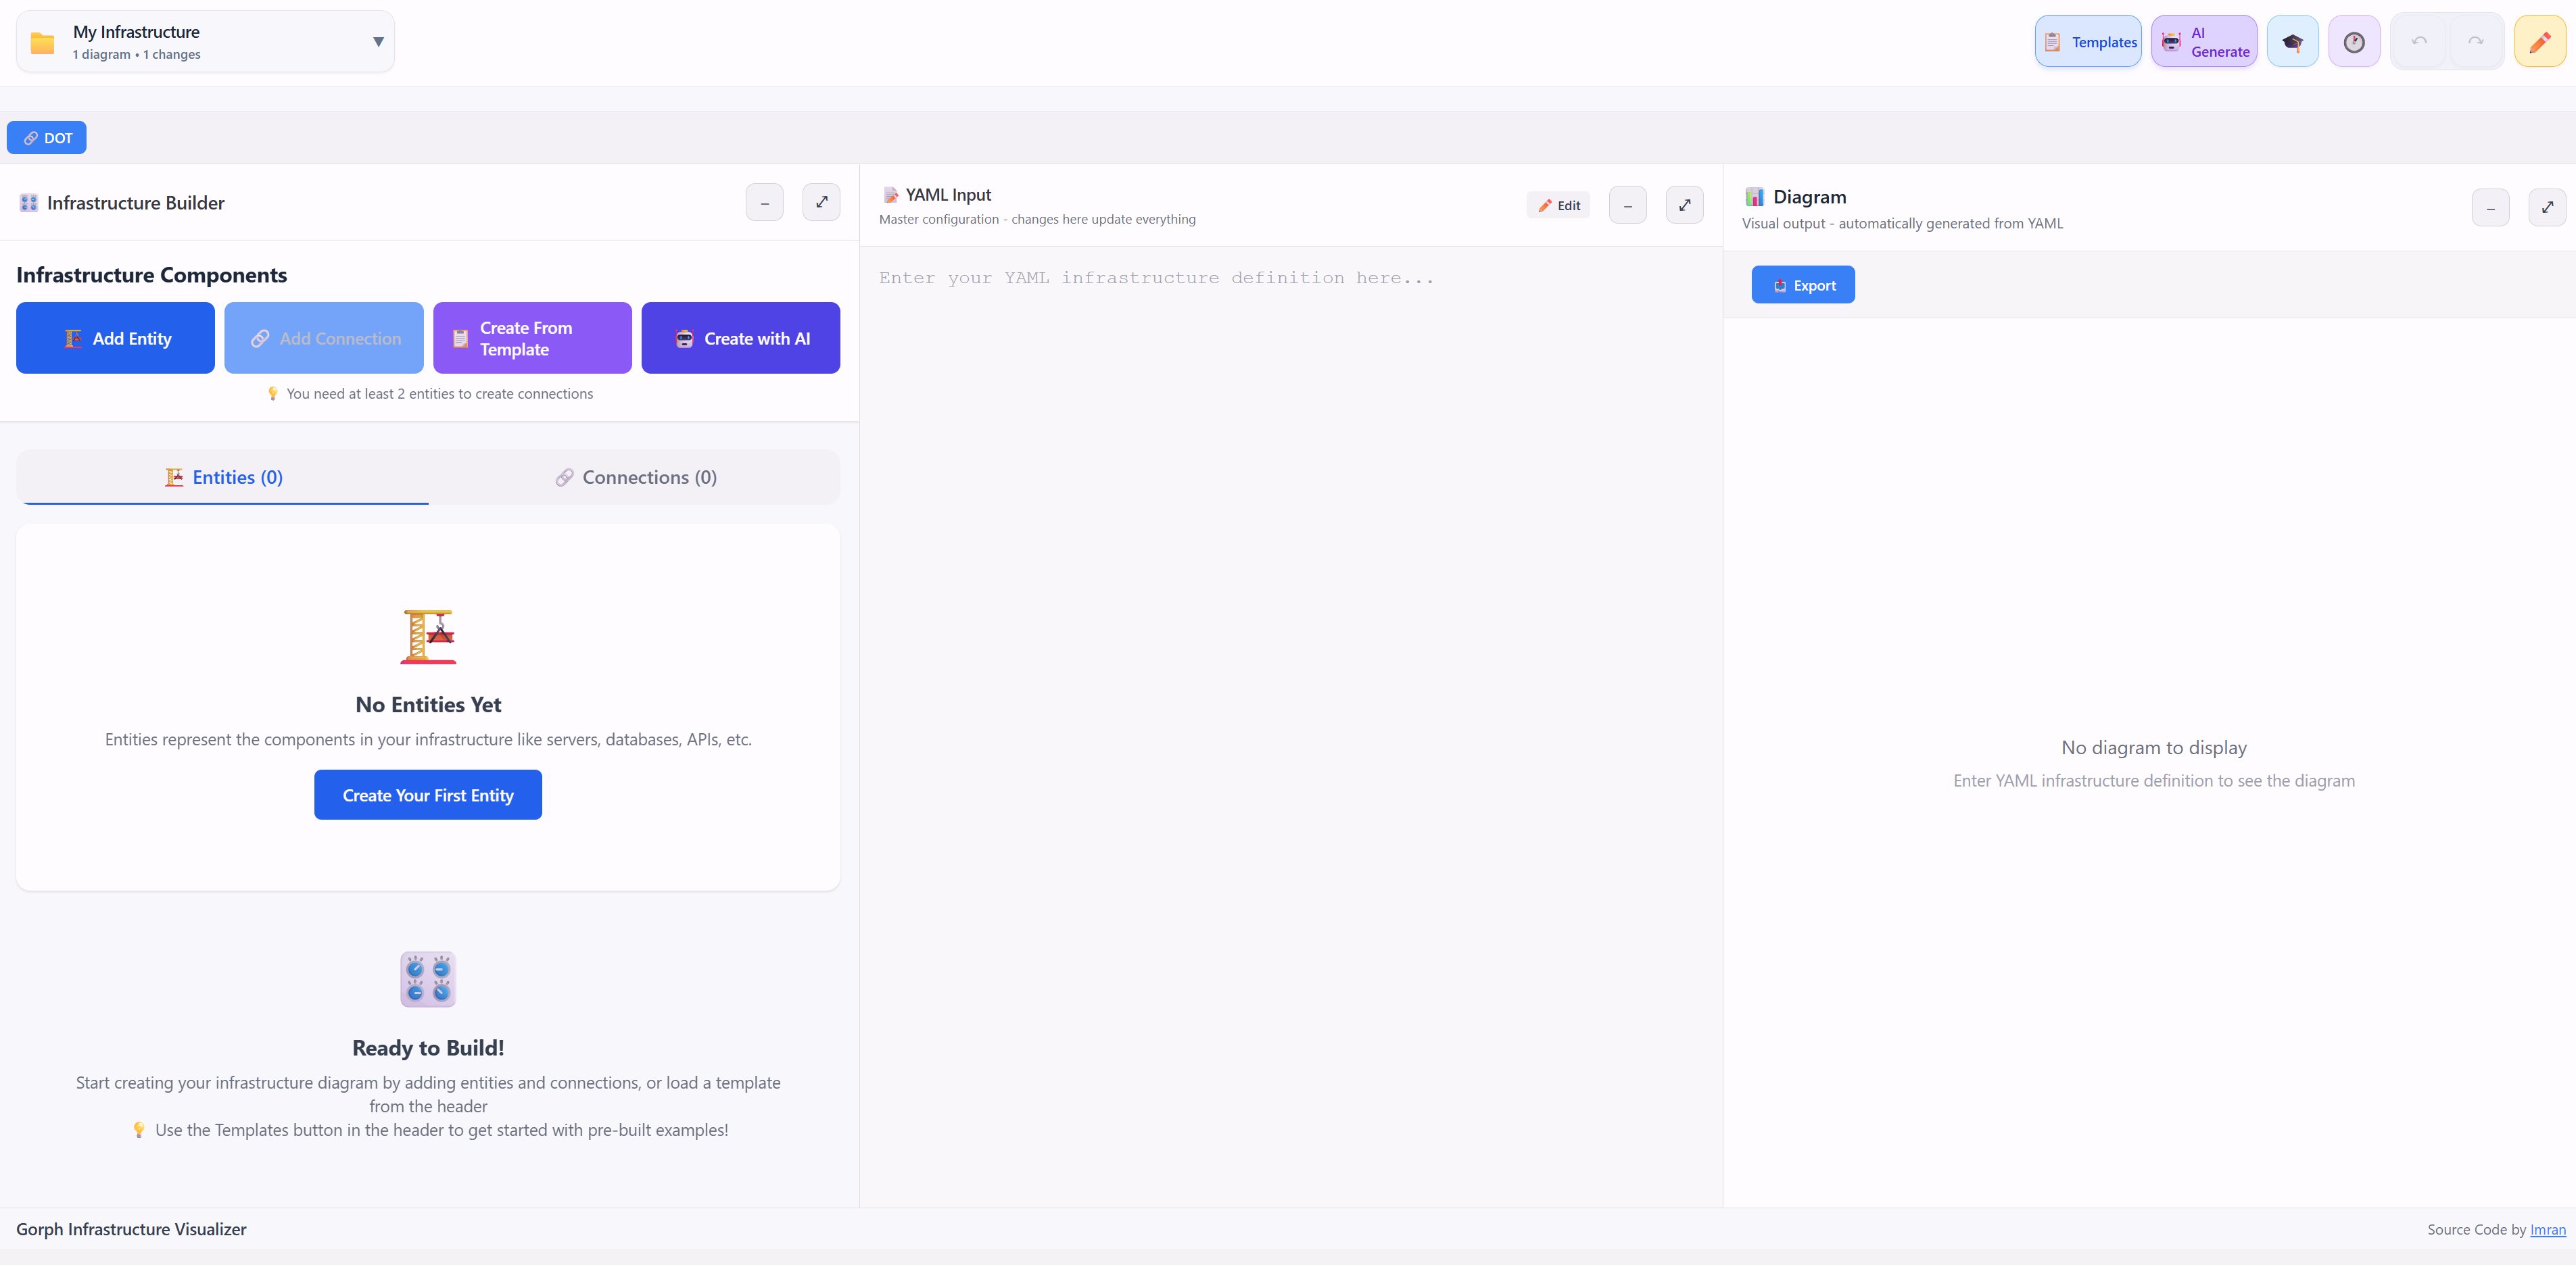Image resolution: width=2576 pixels, height=1265 pixels.
Task: Open the Imran source code link
Action: point(2547,1230)
